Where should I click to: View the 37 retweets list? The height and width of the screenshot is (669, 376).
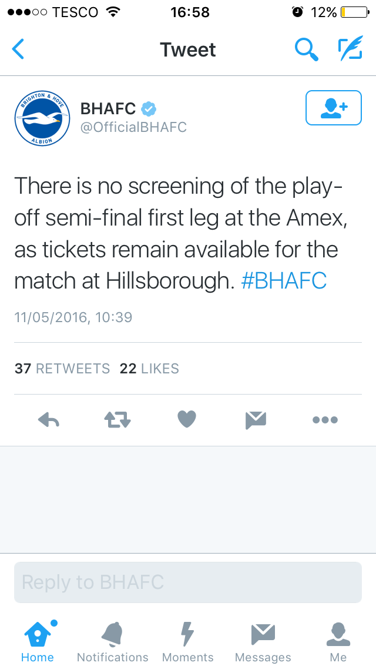[x=62, y=369]
